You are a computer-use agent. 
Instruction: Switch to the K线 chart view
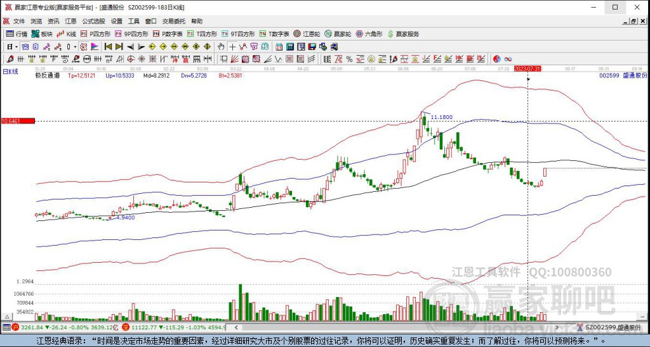click(x=66, y=34)
